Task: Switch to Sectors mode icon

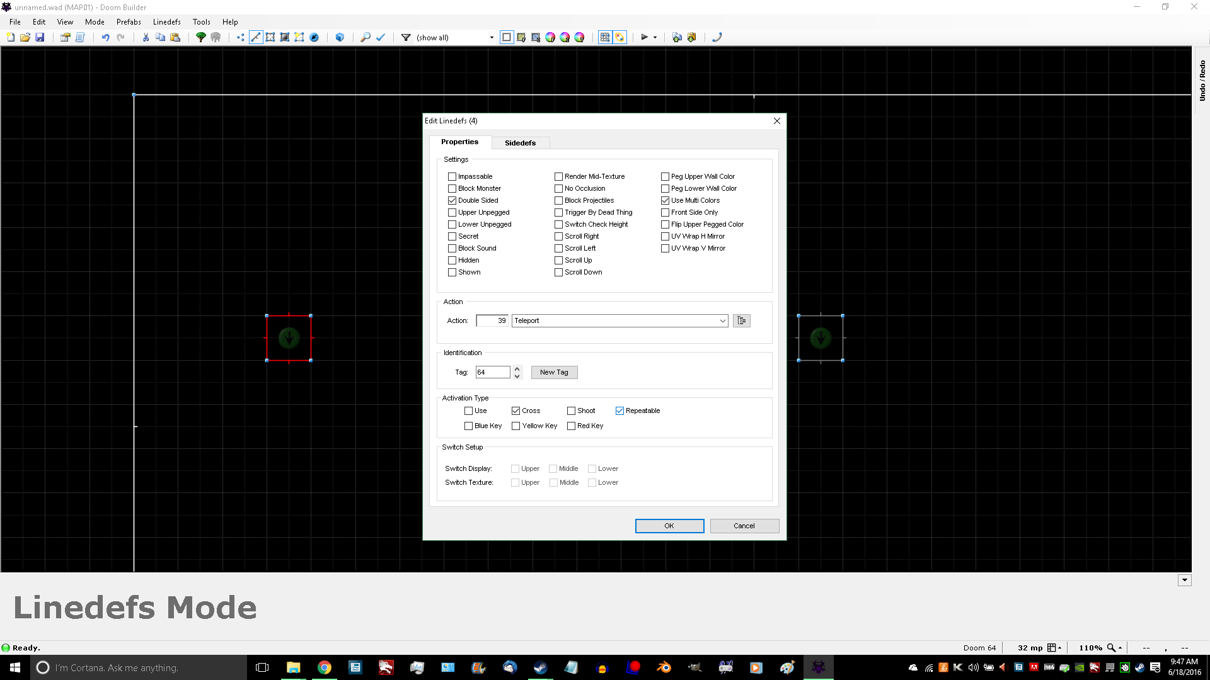Action: (270, 37)
